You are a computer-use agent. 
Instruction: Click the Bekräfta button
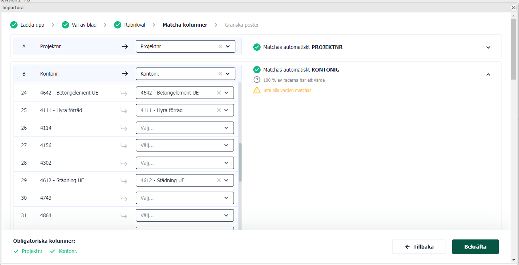[x=475, y=247]
